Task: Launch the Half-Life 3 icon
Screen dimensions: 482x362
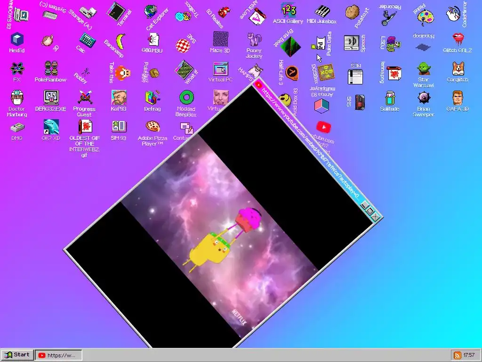Action: click(292, 73)
